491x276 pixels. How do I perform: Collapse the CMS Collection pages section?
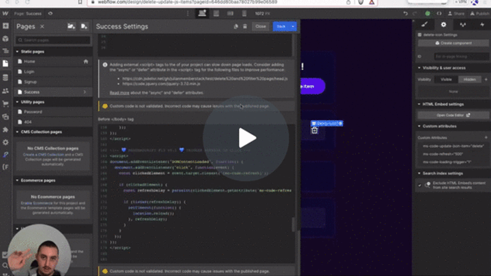pyautogui.click(x=17, y=132)
